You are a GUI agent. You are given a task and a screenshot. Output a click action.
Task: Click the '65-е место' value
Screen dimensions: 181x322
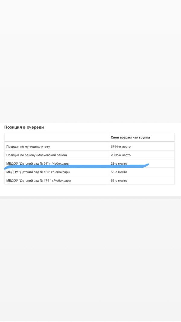click(119, 181)
